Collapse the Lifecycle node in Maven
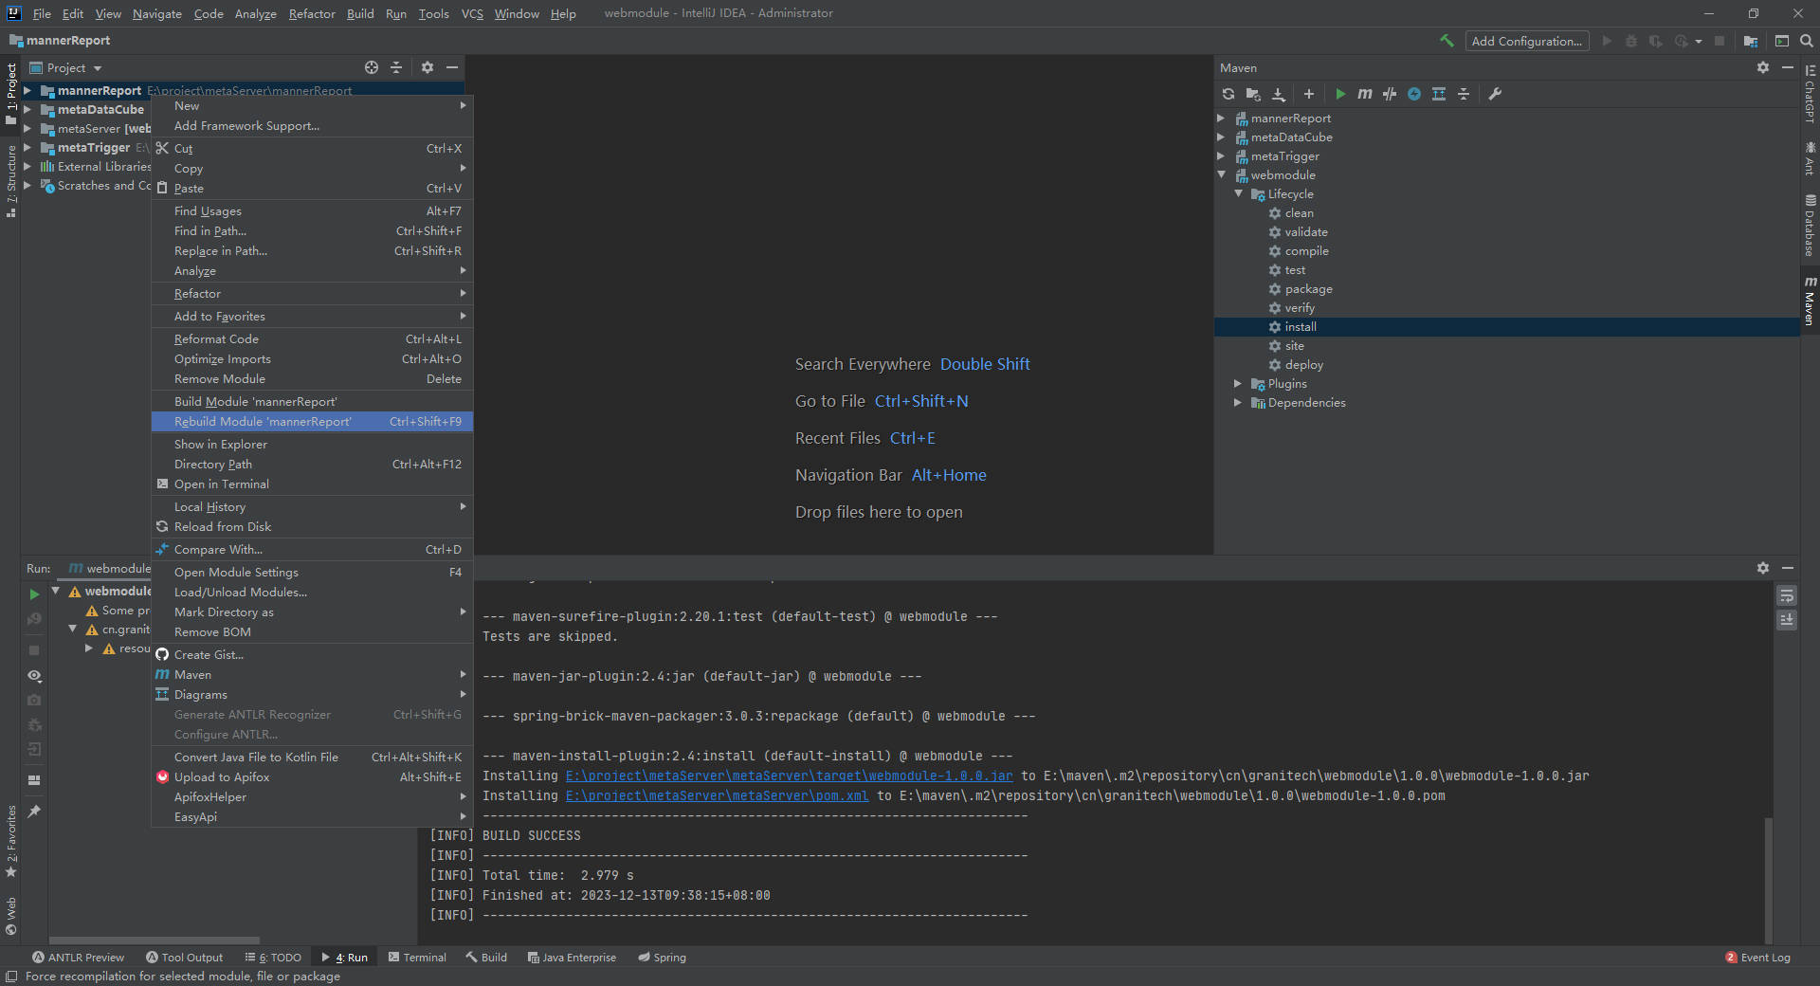This screenshot has height=986, width=1820. click(x=1238, y=194)
